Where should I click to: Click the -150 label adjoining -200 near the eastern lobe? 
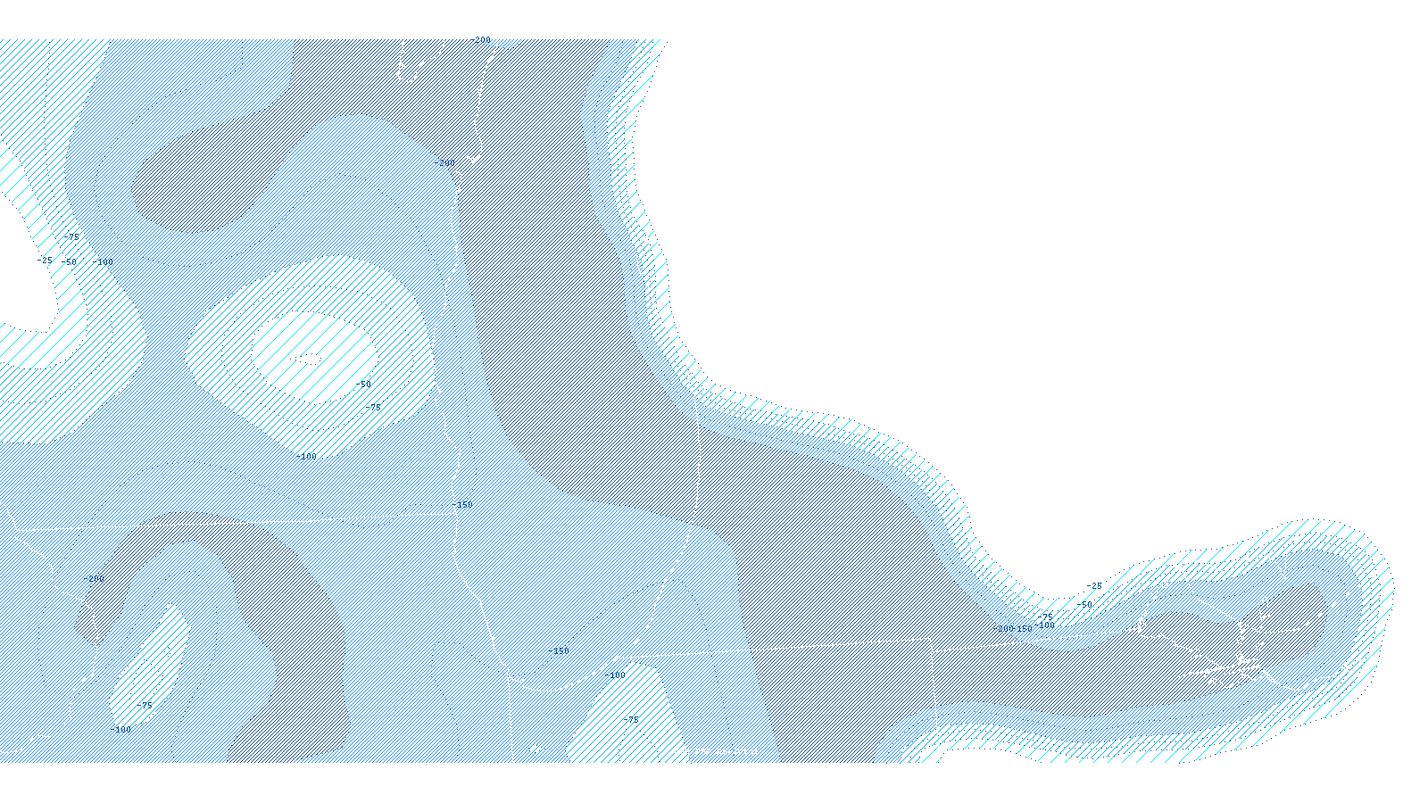pyautogui.click(x=1024, y=629)
